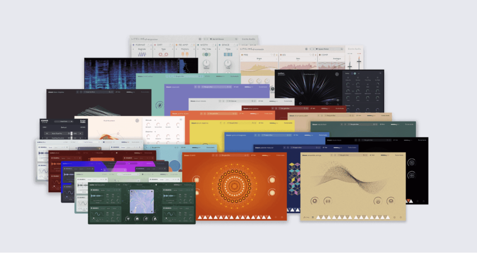Open the Degrade type selector under FORMAT
This screenshot has height=255, width=477.
[142, 49]
